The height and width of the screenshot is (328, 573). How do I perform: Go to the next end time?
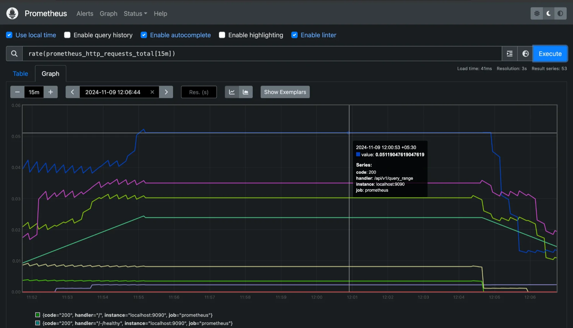click(166, 92)
